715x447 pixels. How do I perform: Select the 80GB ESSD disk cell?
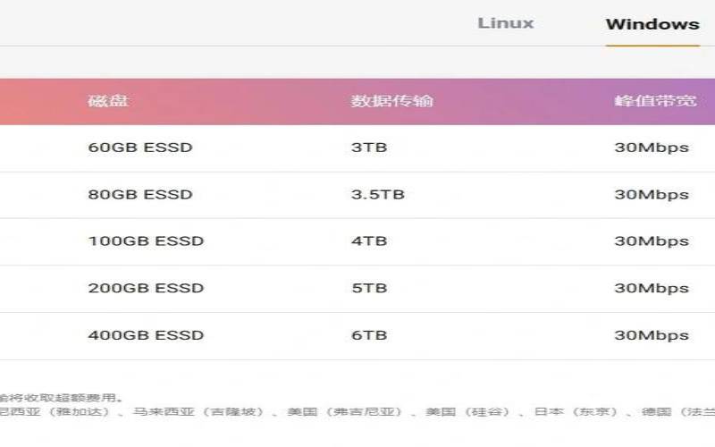click(140, 194)
